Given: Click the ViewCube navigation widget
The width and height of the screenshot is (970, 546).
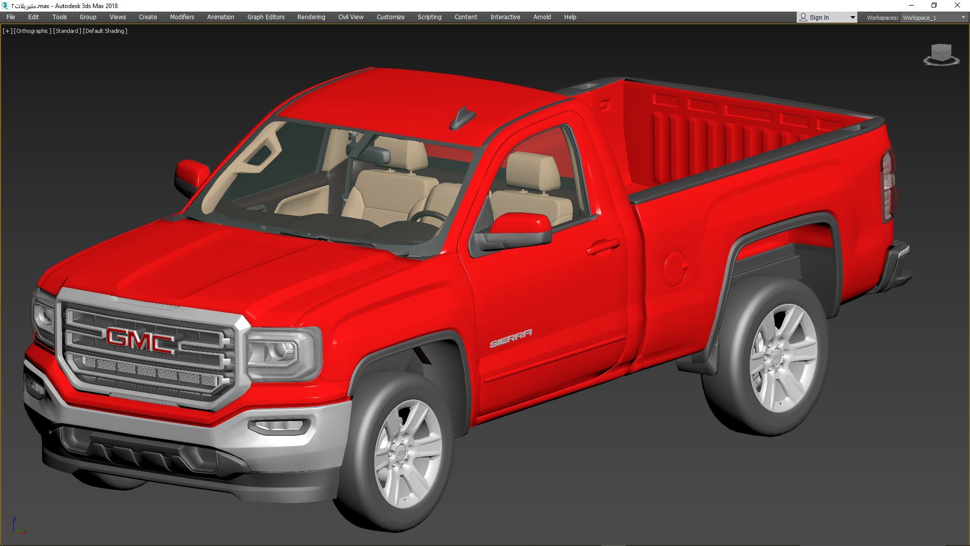Looking at the screenshot, I should tap(941, 55).
